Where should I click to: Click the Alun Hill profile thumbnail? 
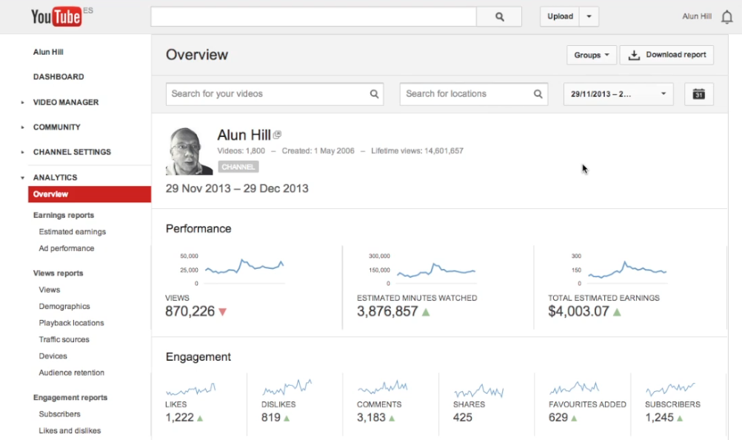pyautogui.click(x=189, y=151)
